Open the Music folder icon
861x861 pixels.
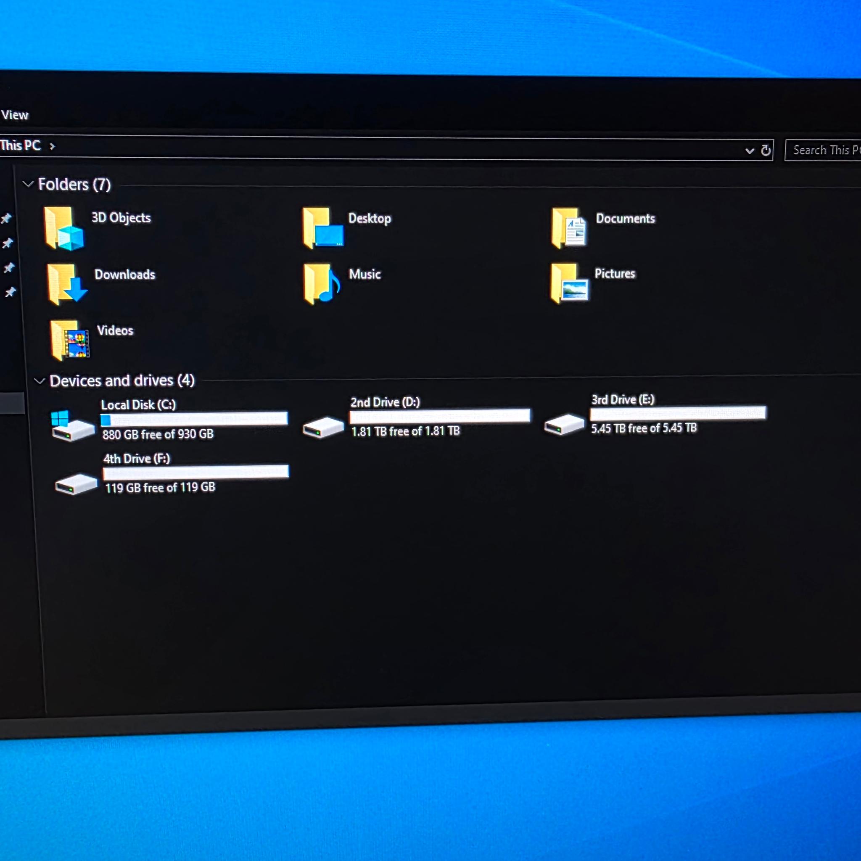click(322, 284)
